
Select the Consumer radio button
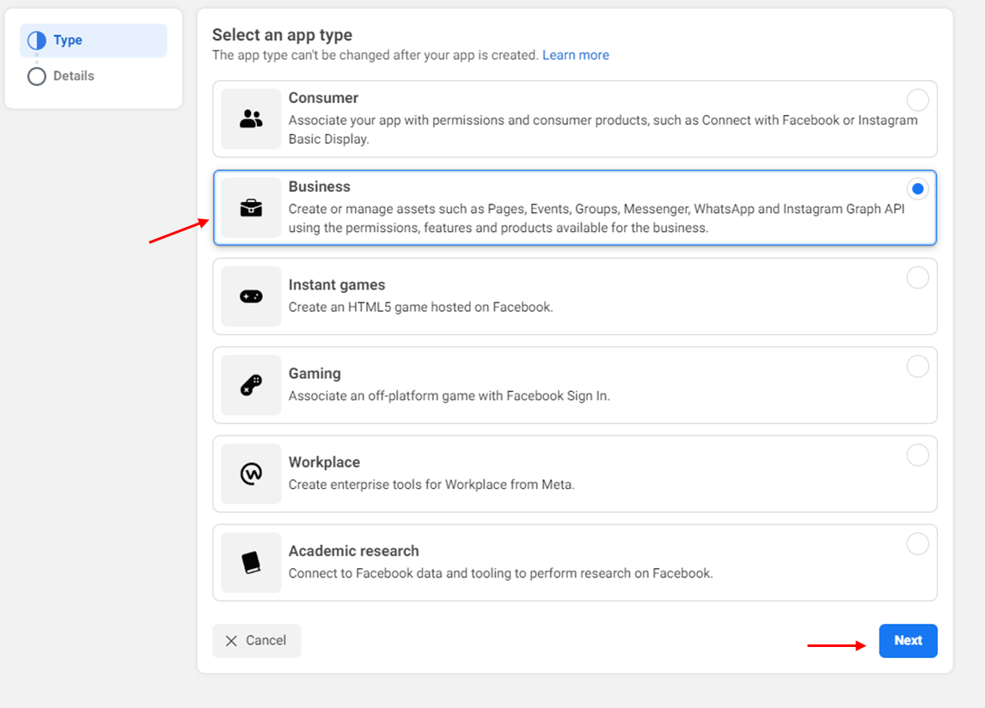coord(917,100)
